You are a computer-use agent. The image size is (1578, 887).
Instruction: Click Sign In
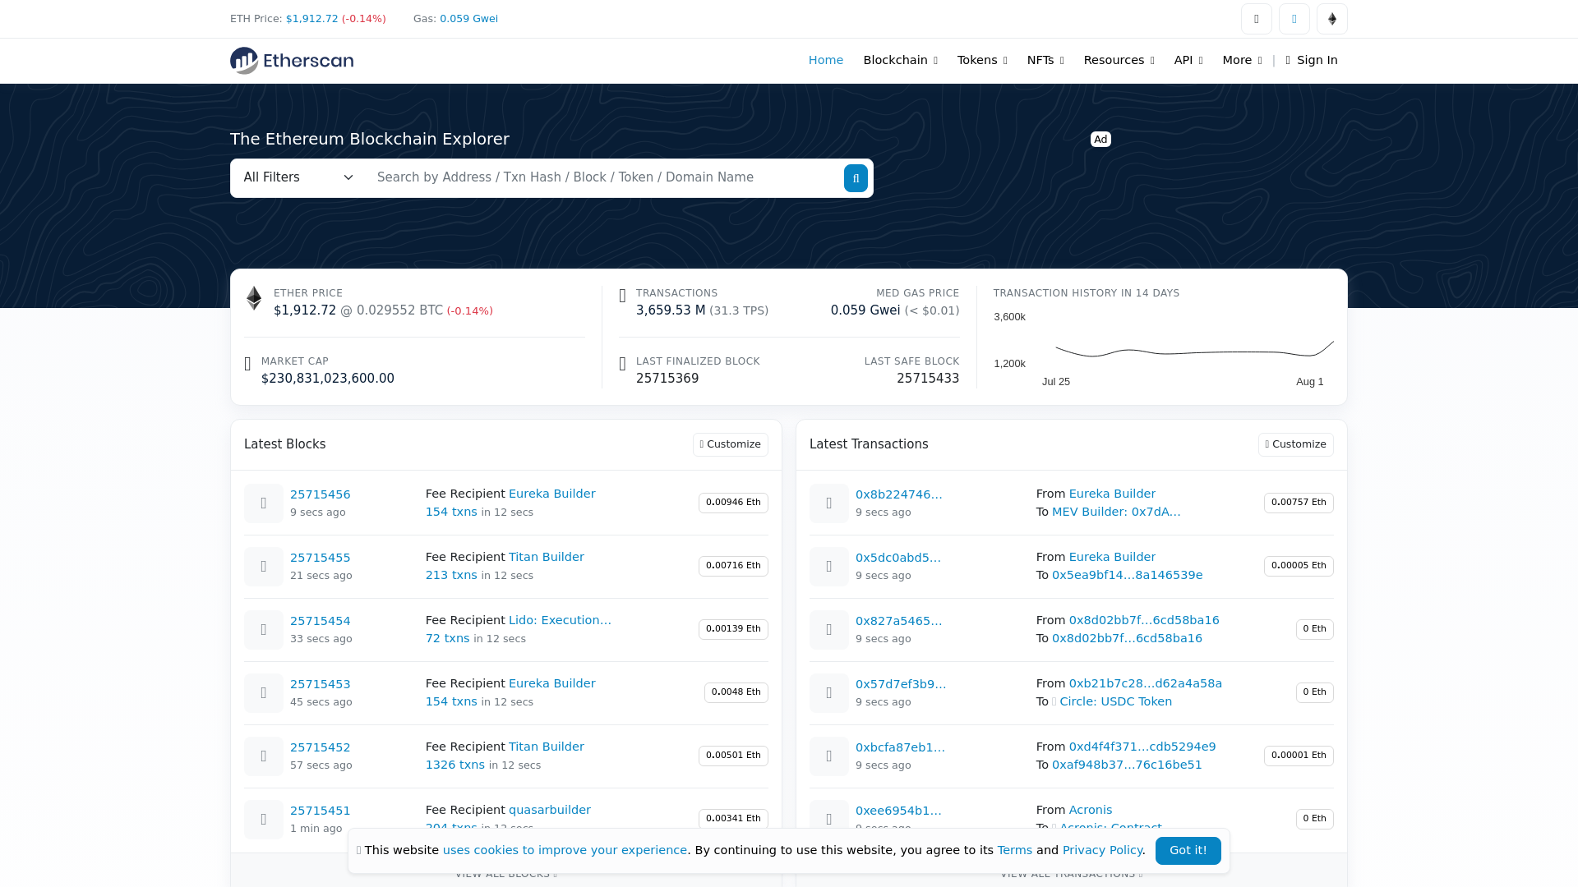point(1312,60)
